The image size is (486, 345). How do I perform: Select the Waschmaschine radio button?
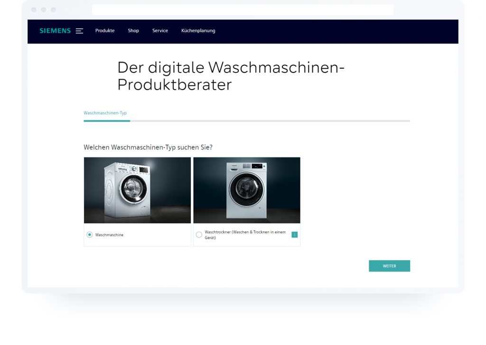click(x=90, y=235)
